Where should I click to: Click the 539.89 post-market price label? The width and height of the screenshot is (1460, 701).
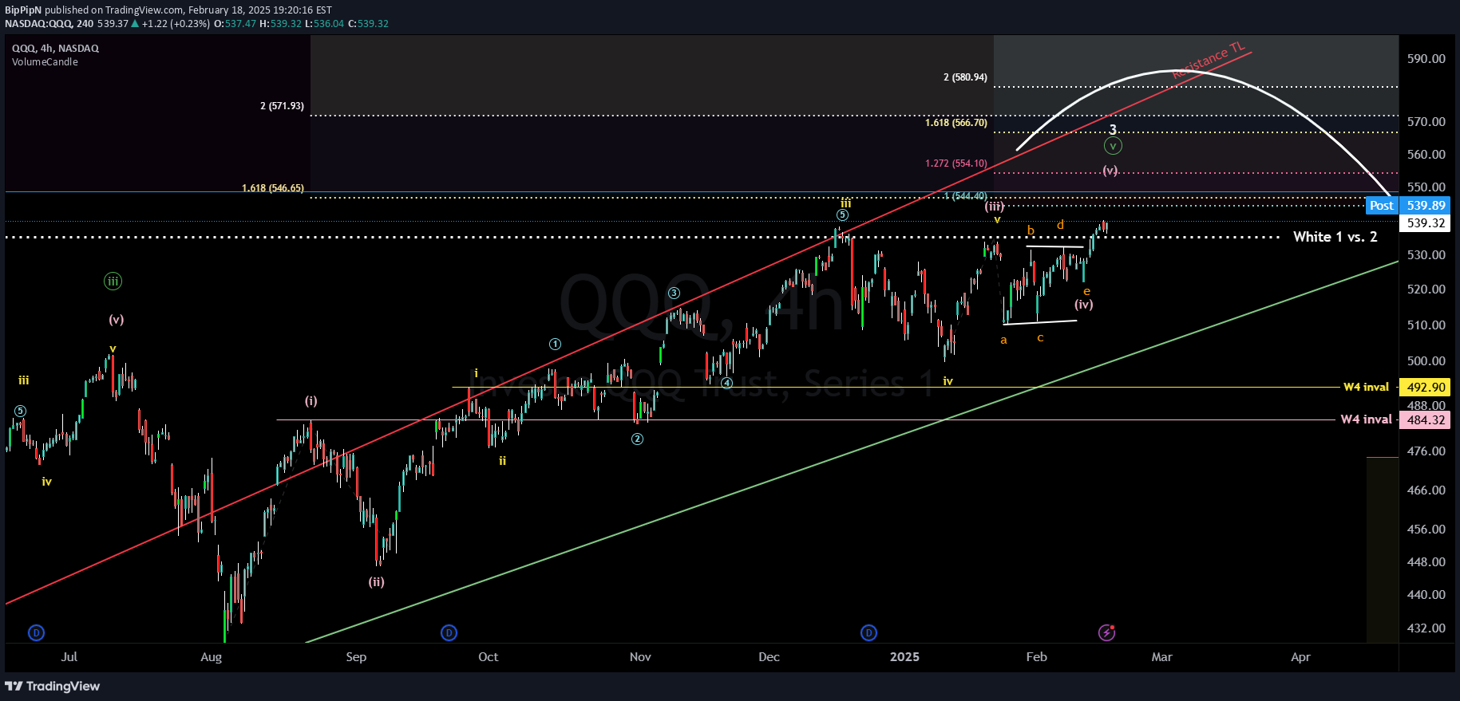[x=1426, y=206]
